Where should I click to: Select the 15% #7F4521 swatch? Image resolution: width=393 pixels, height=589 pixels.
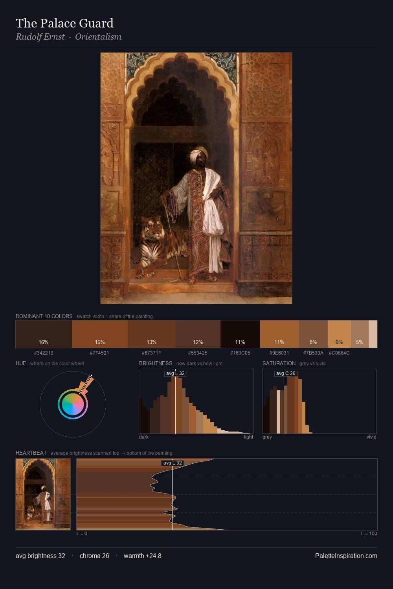coord(100,334)
